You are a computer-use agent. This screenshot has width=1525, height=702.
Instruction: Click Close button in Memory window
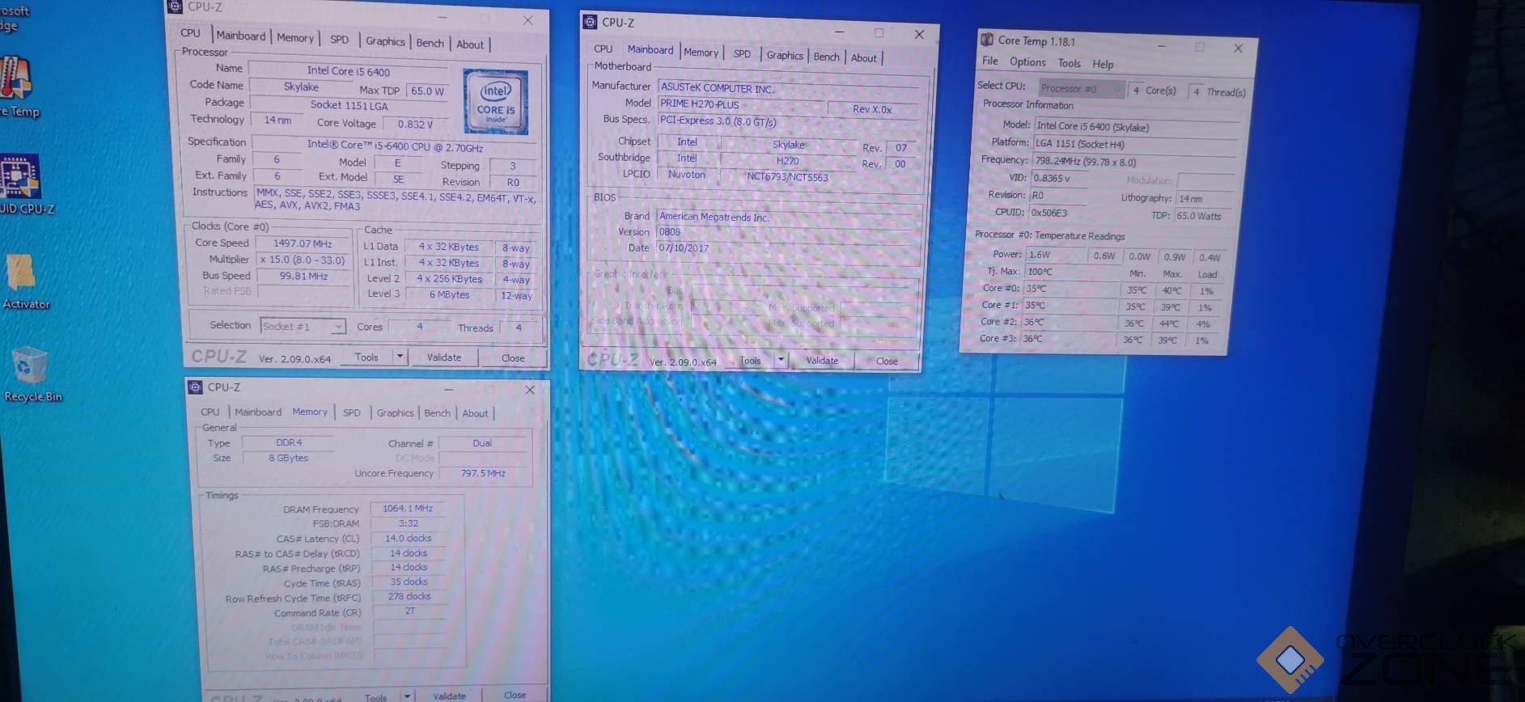click(515, 696)
